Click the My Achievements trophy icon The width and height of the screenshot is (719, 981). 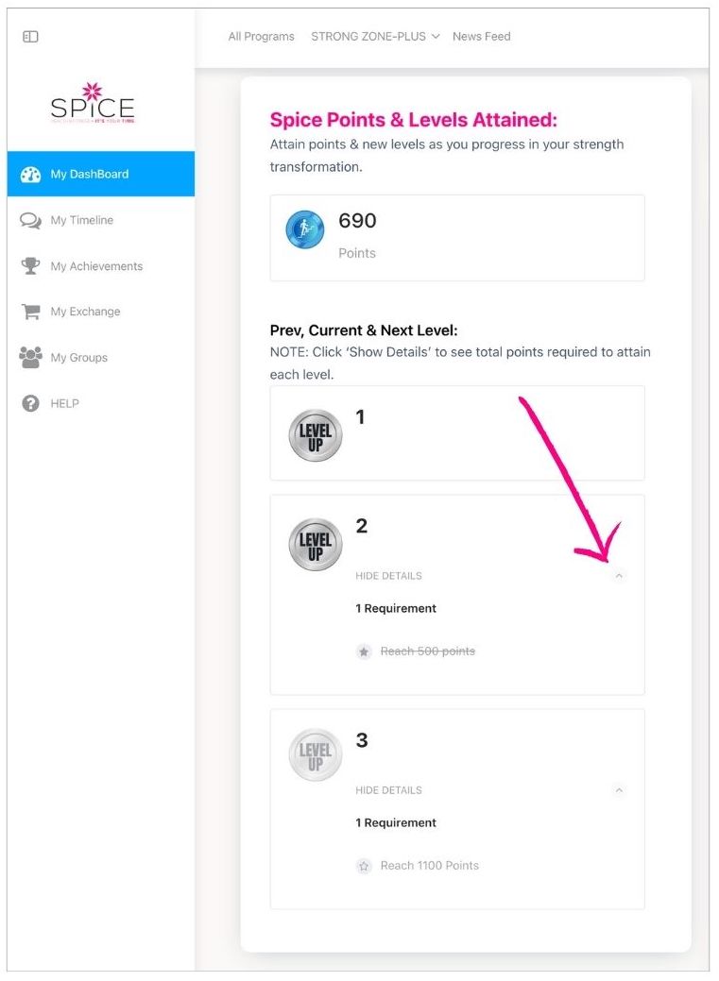[x=30, y=266]
